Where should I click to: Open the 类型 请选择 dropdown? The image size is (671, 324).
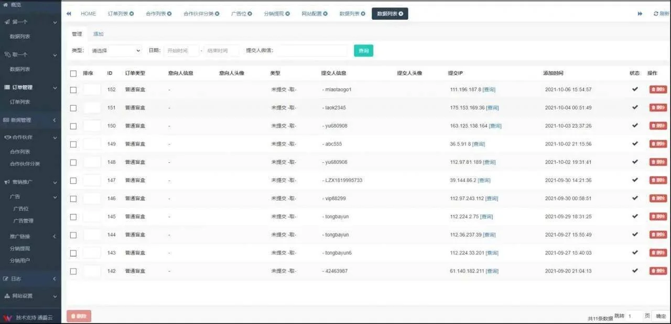115,51
